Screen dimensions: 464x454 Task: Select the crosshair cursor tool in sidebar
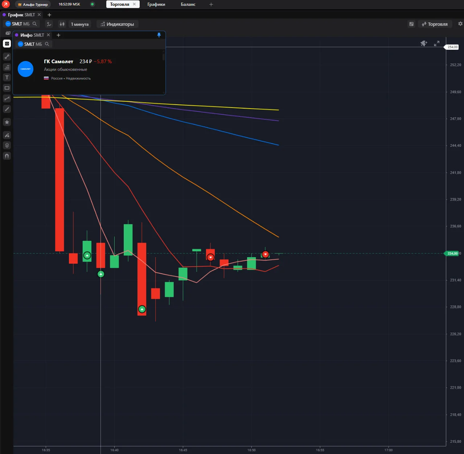(7, 44)
